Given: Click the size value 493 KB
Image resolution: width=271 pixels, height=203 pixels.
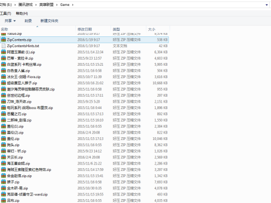Looking at the screenshot, I should [162, 194].
